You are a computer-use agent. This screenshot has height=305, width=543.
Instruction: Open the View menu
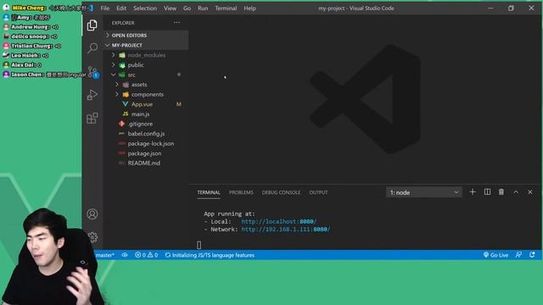170,8
